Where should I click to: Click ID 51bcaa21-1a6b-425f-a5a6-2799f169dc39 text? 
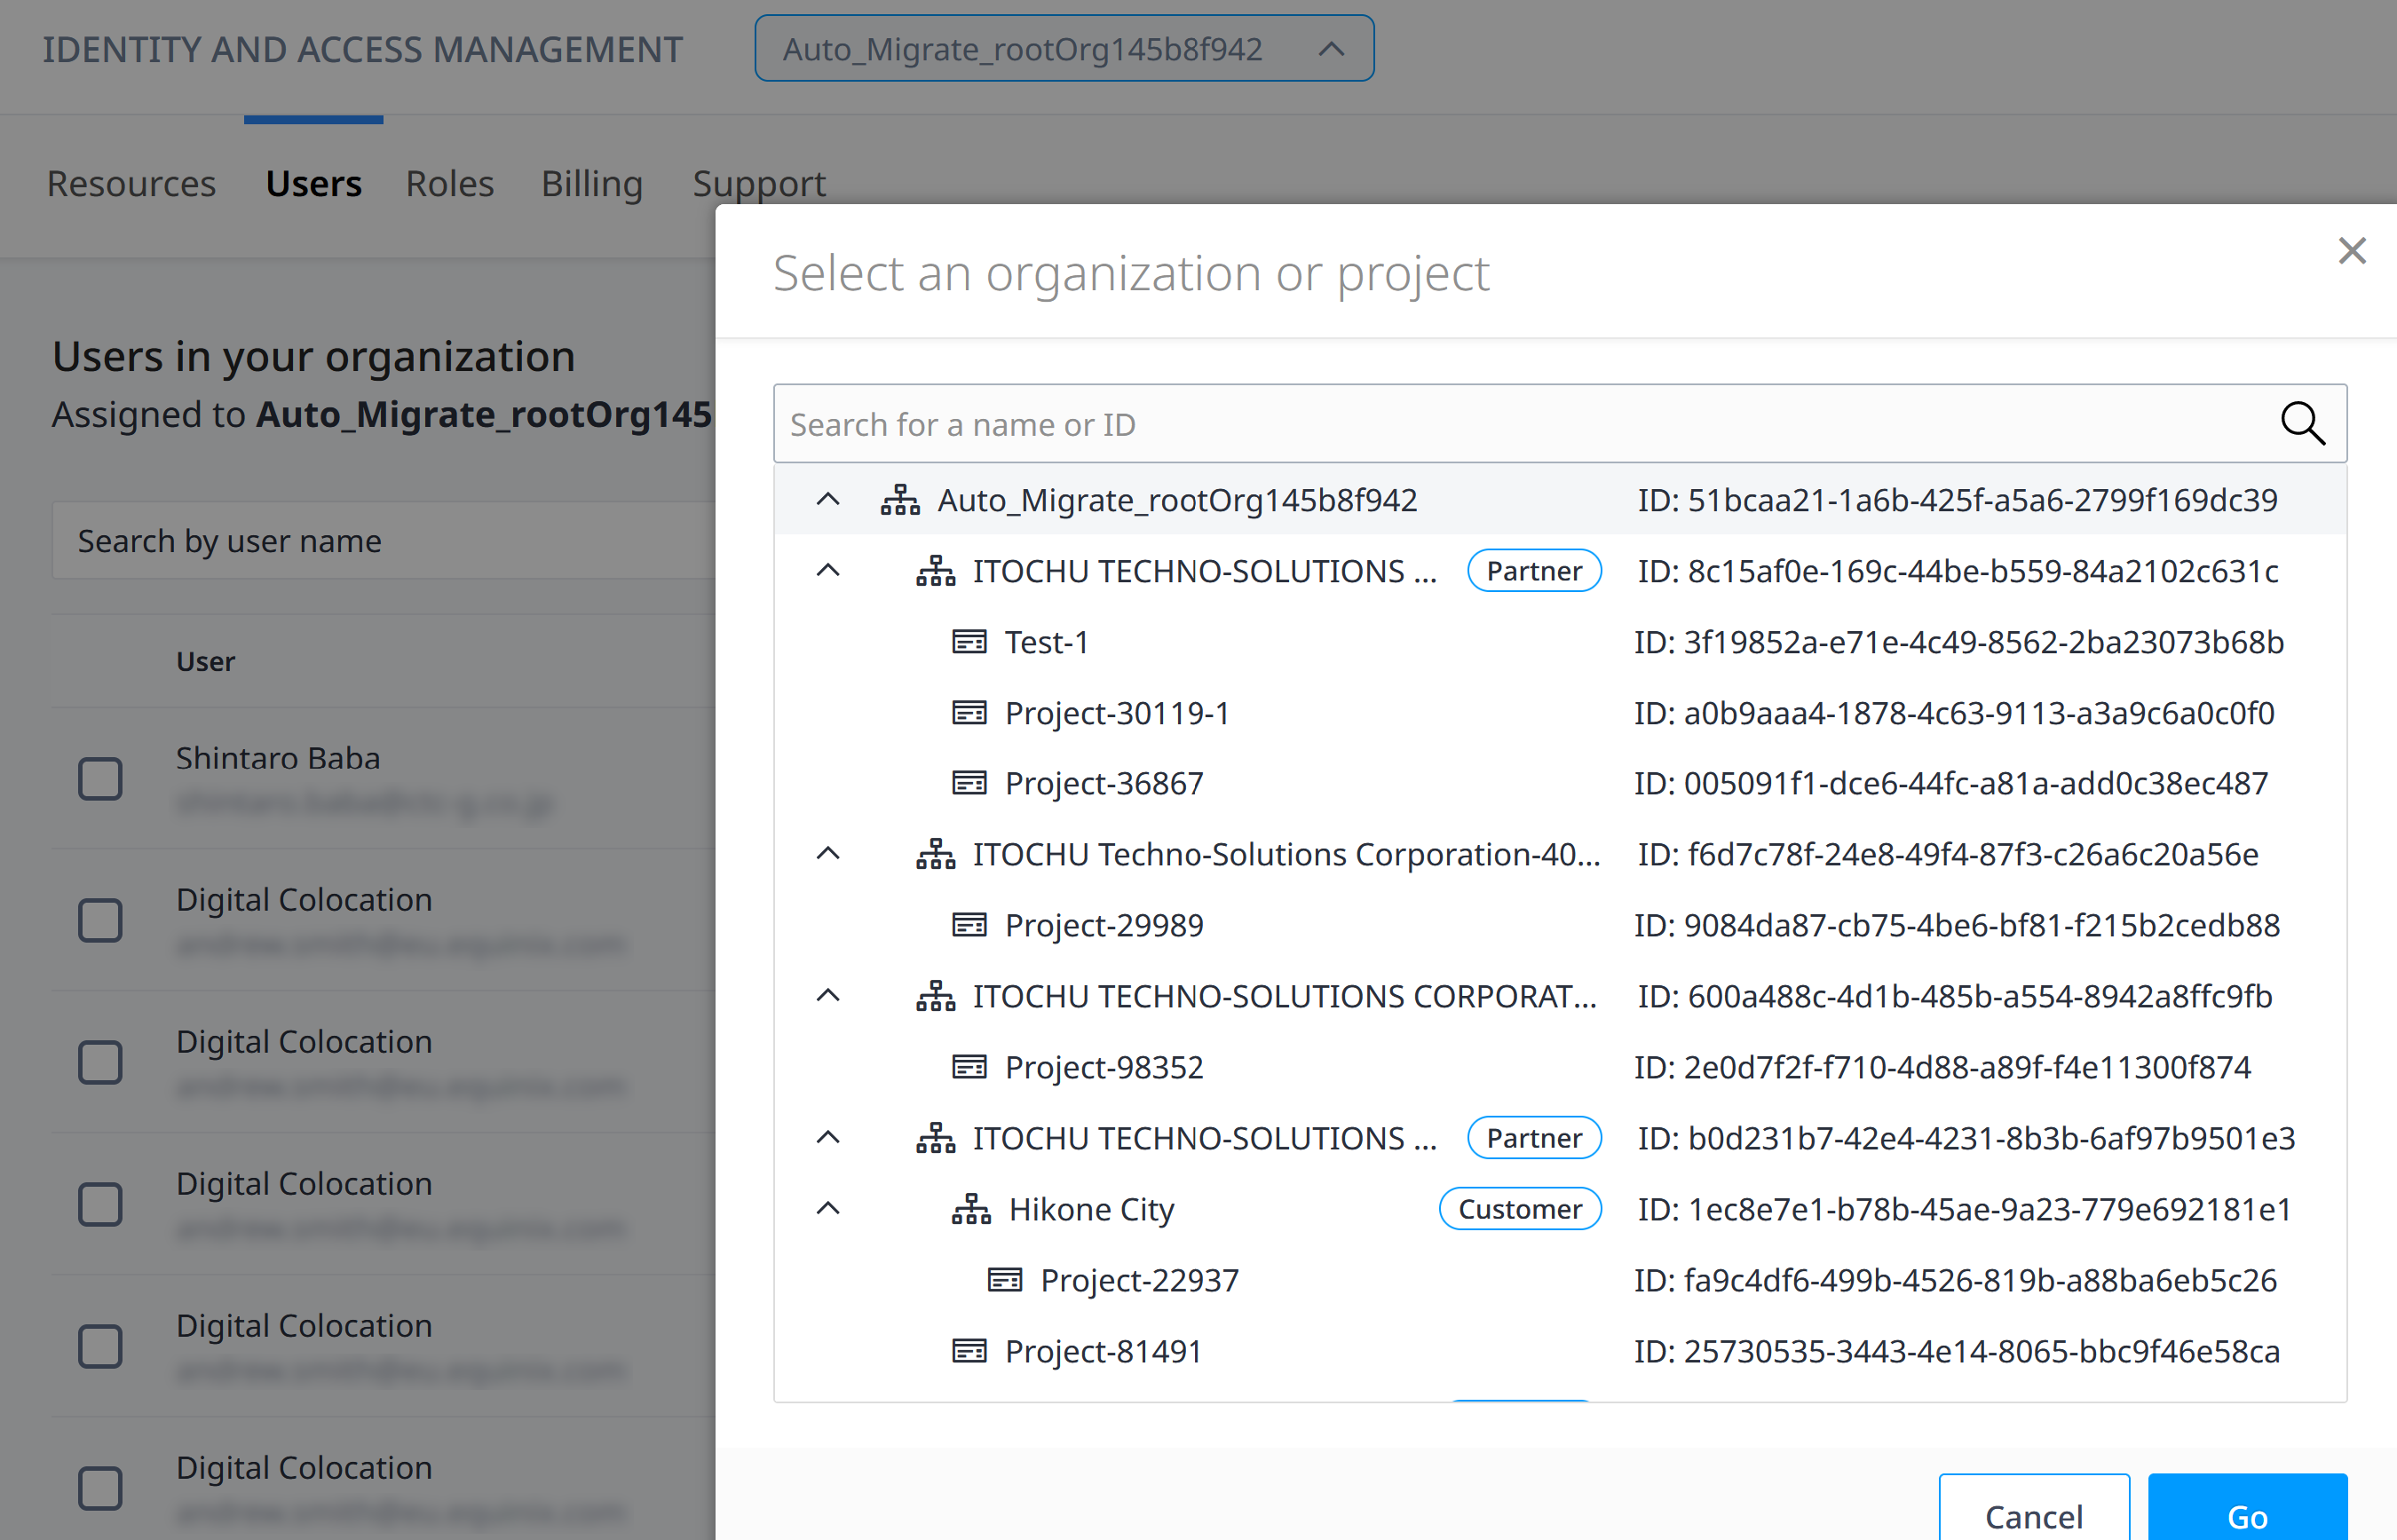coord(1957,500)
